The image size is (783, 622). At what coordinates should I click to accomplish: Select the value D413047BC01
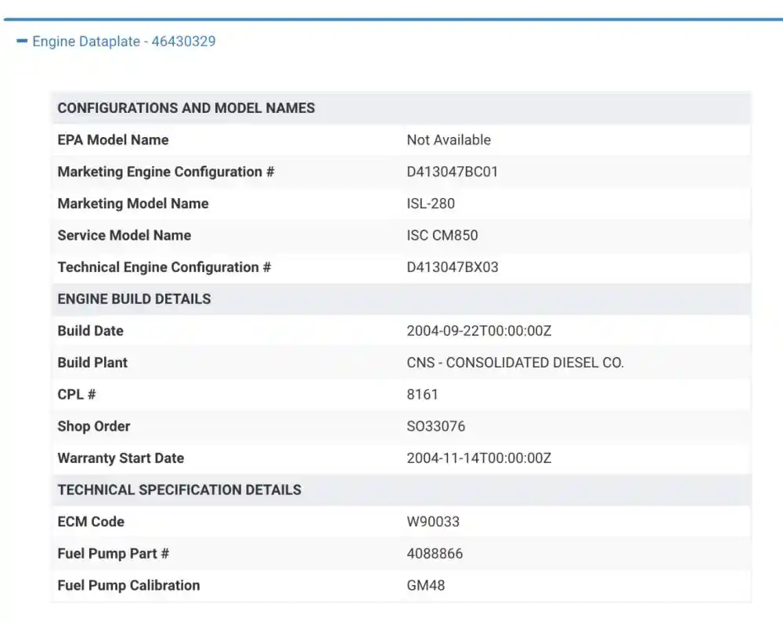pos(452,172)
